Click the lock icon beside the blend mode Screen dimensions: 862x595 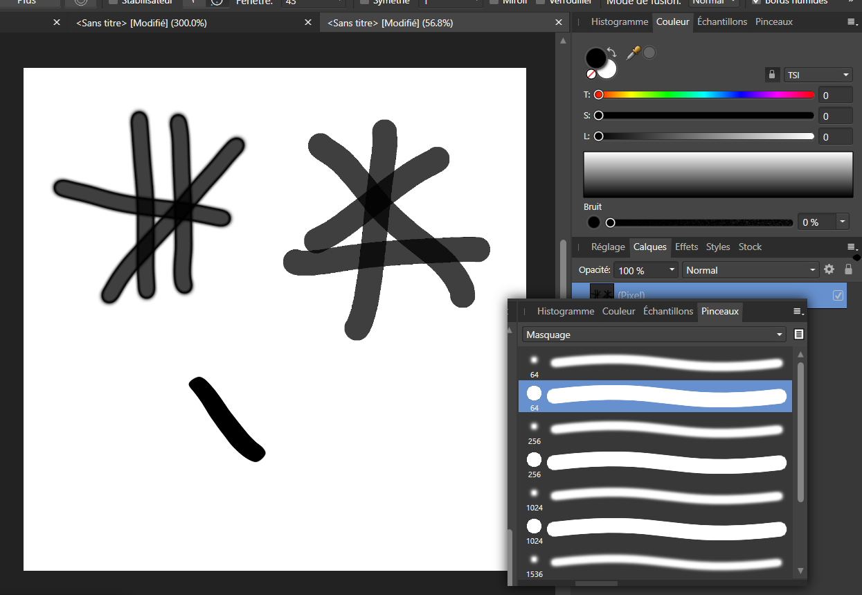pyautogui.click(x=849, y=269)
